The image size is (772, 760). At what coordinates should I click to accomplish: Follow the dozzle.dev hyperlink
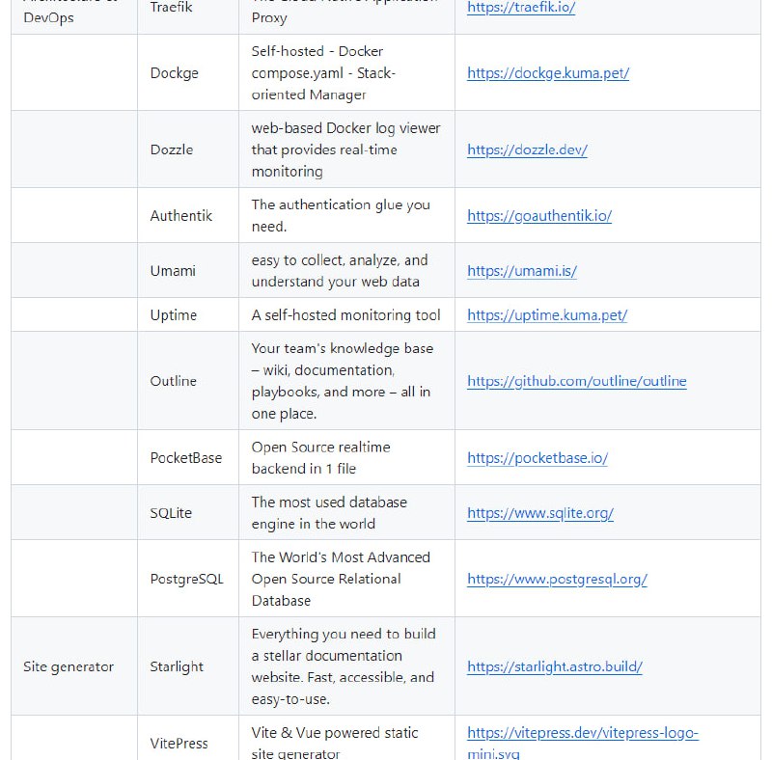[527, 149]
